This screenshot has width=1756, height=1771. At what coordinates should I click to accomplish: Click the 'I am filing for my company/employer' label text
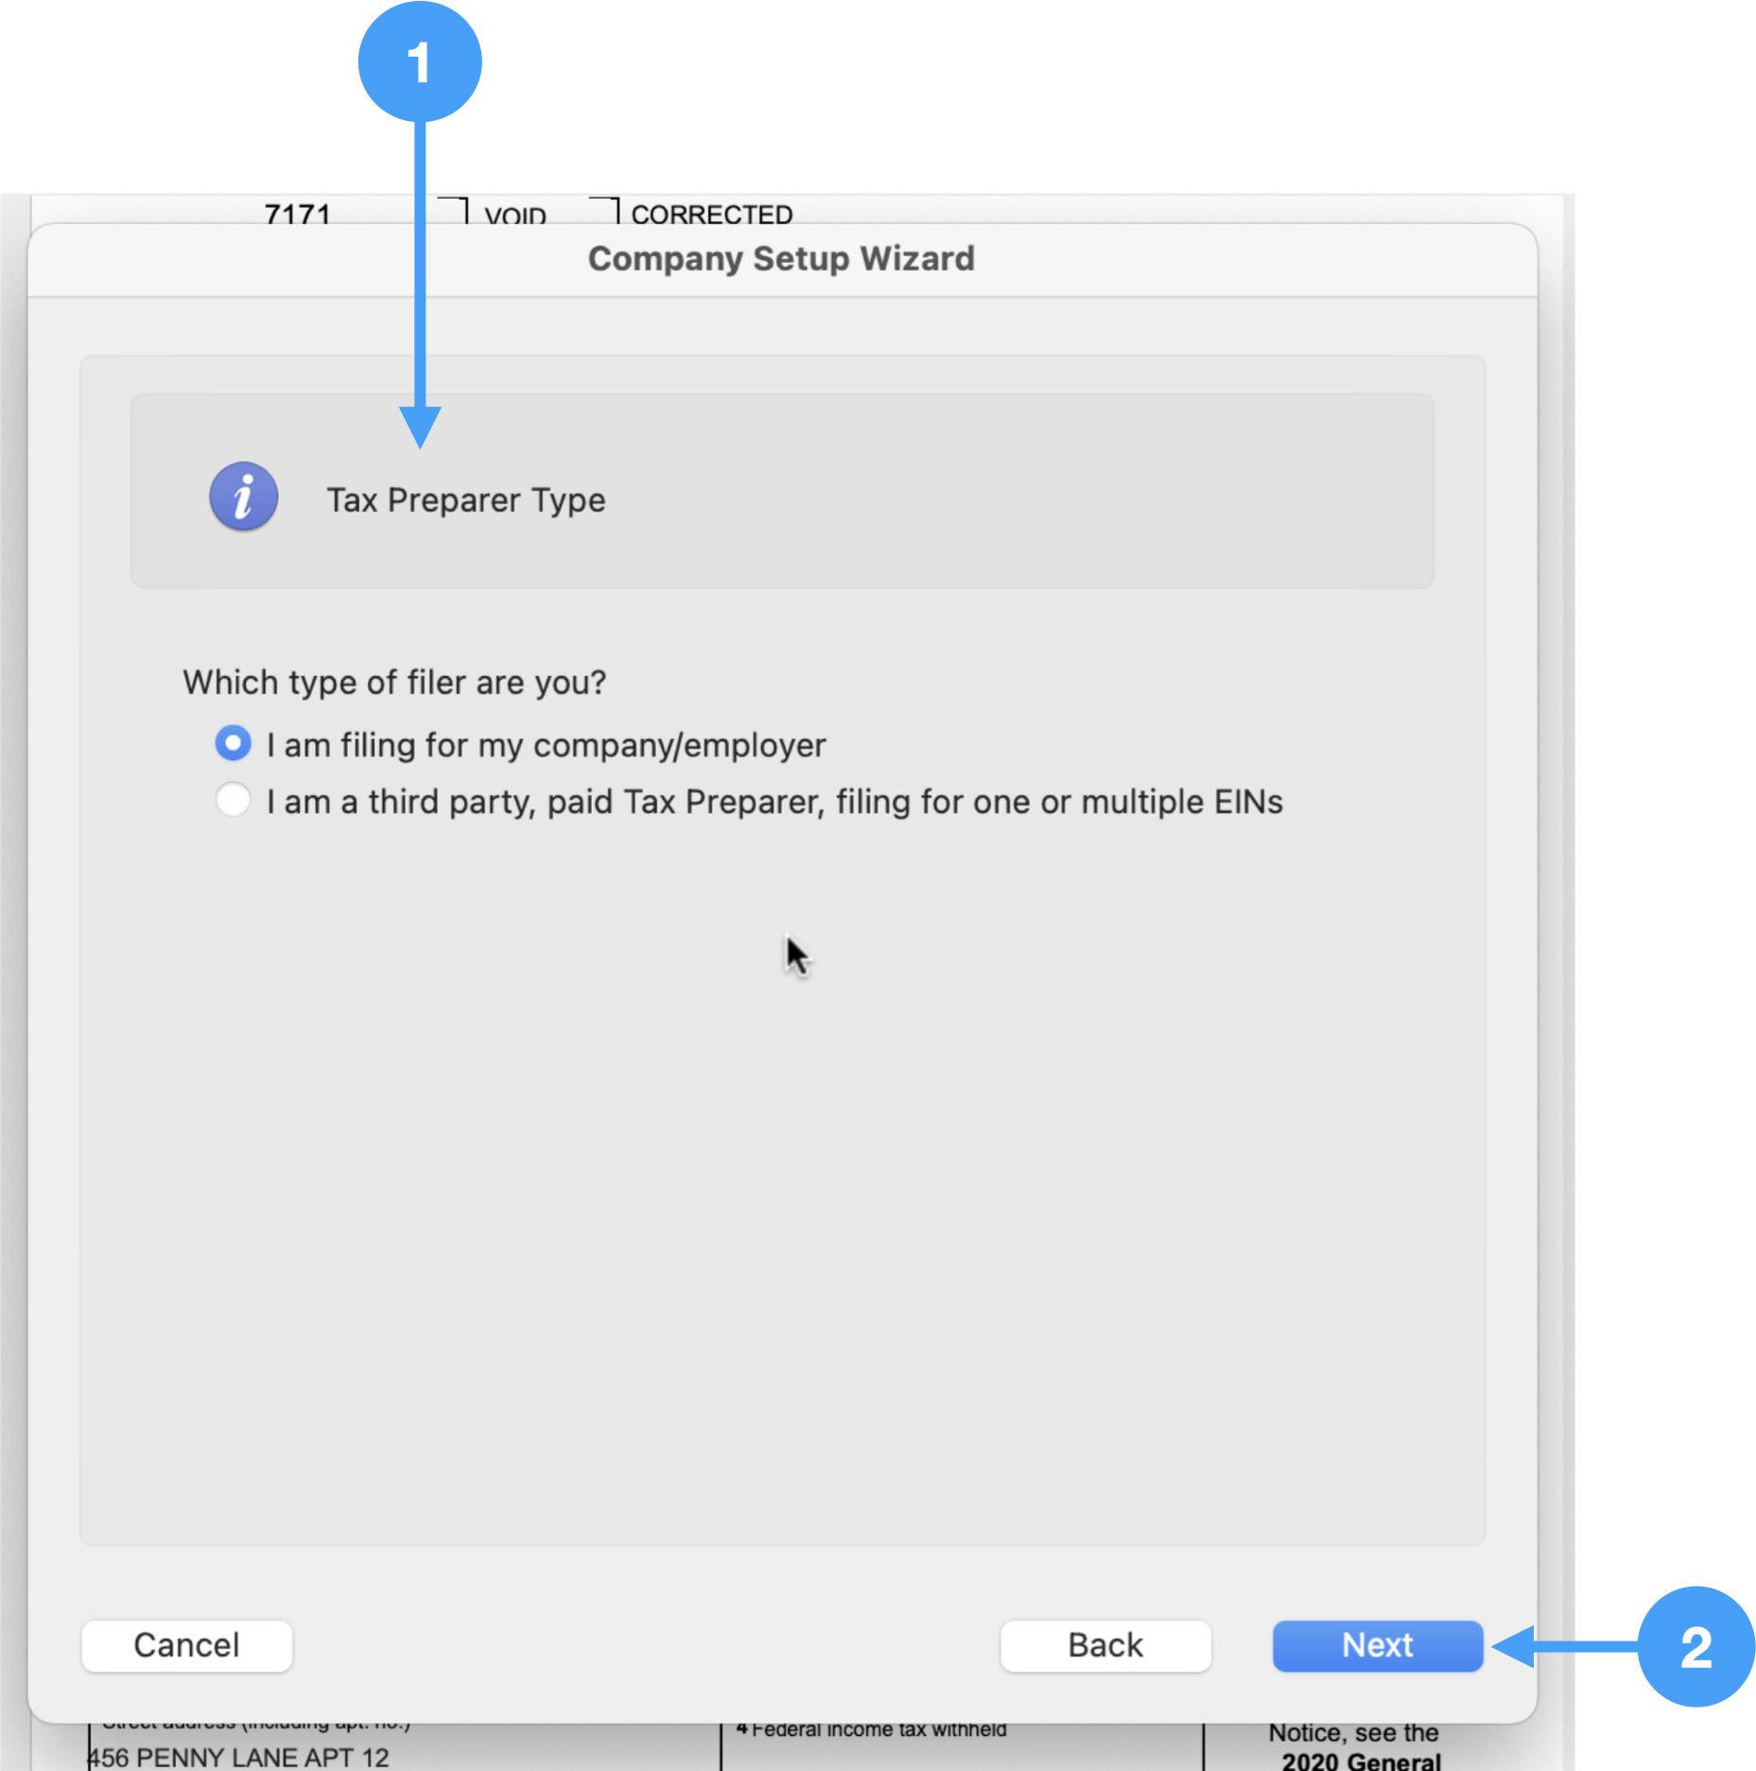tap(546, 745)
